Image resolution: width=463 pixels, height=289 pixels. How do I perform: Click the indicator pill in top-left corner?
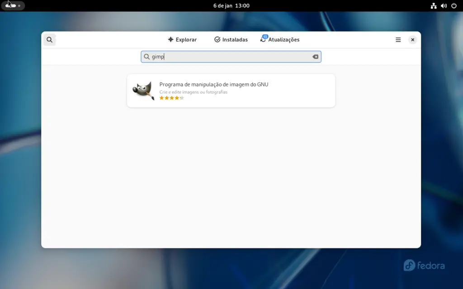click(13, 5)
